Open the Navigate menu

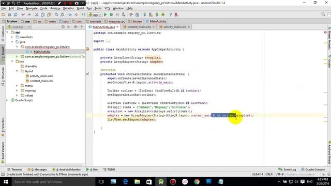(x=32, y=8)
